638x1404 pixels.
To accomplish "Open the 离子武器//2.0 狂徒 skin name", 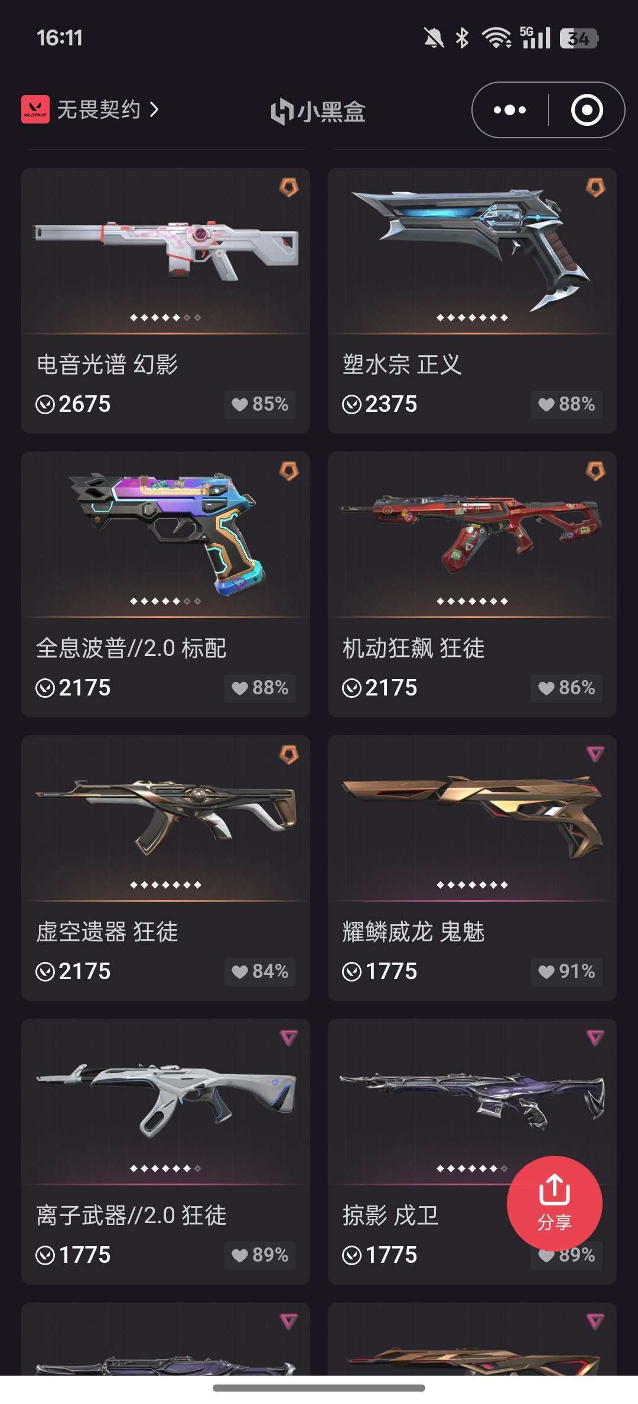I will coord(131,1215).
